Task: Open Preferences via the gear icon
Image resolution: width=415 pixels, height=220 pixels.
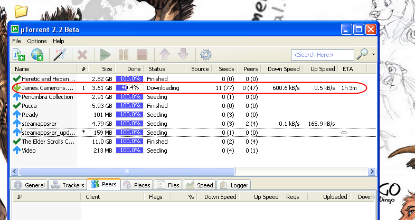Action: point(205,55)
